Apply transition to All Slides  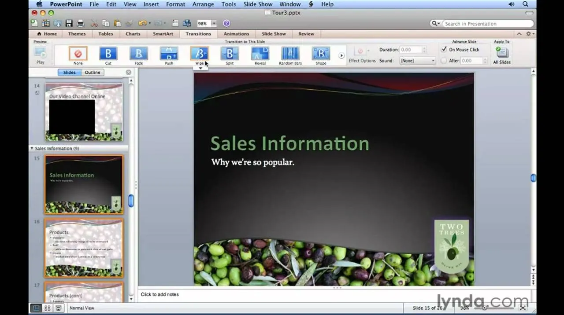tap(502, 55)
